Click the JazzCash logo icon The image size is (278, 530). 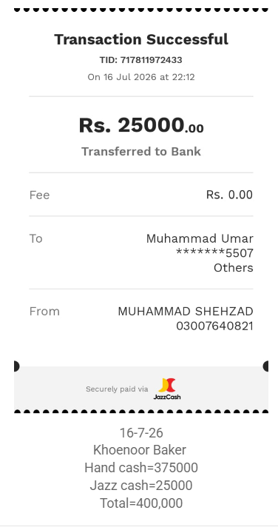pyautogui.click(x=167, y=389)
